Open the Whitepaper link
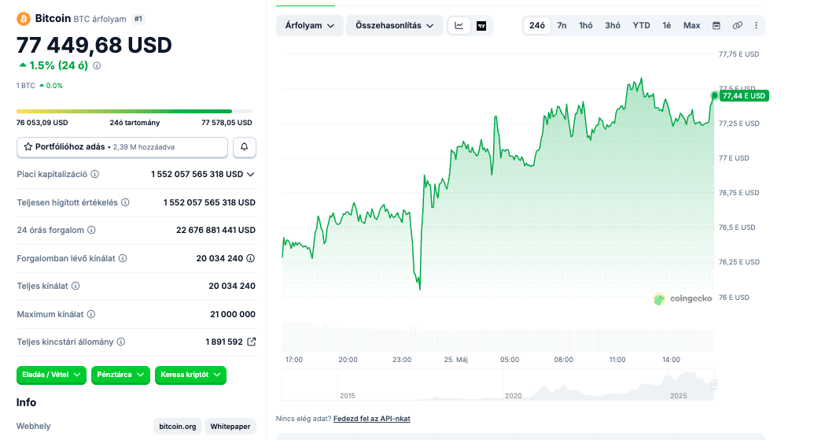818x440 pixels. 230,427
